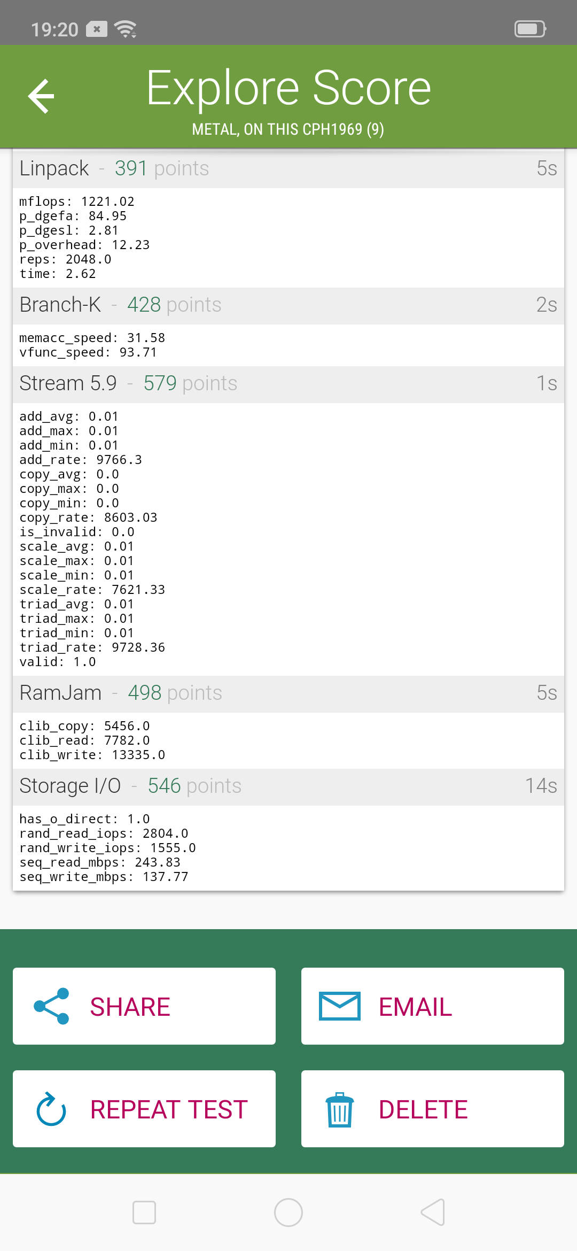Tap the email envelope icon
The width and height of the screenshot is (577, 1251).
point(339,1006)
